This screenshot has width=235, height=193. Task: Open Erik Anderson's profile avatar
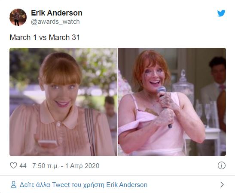coord(18,17)
